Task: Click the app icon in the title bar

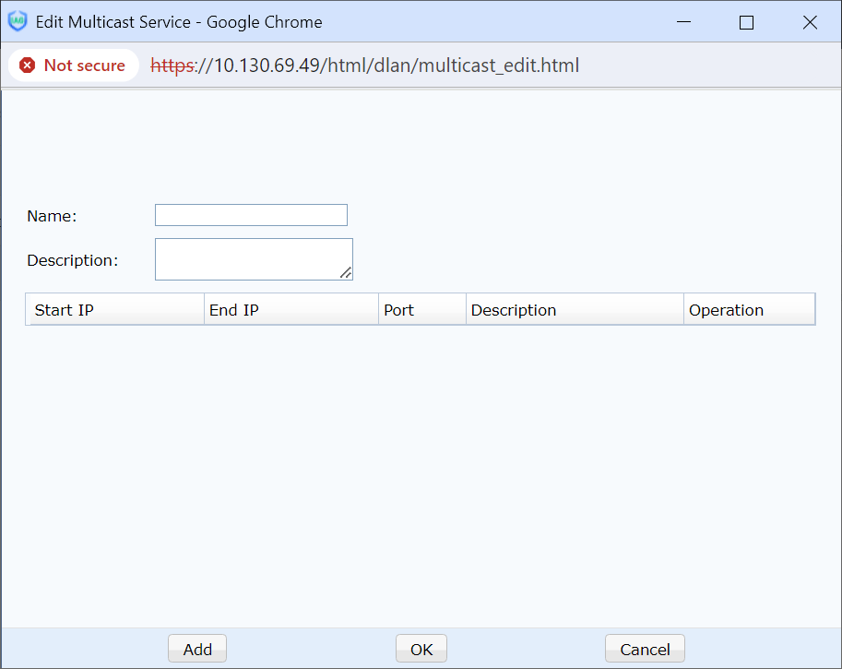Action: pos(17,22)
